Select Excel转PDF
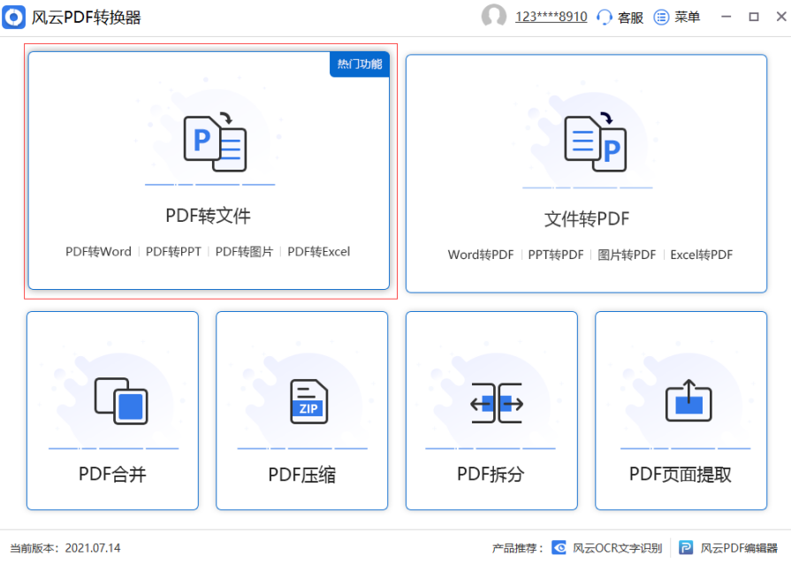The height and width of the screenshot is (563, 791). pos(701,255)
